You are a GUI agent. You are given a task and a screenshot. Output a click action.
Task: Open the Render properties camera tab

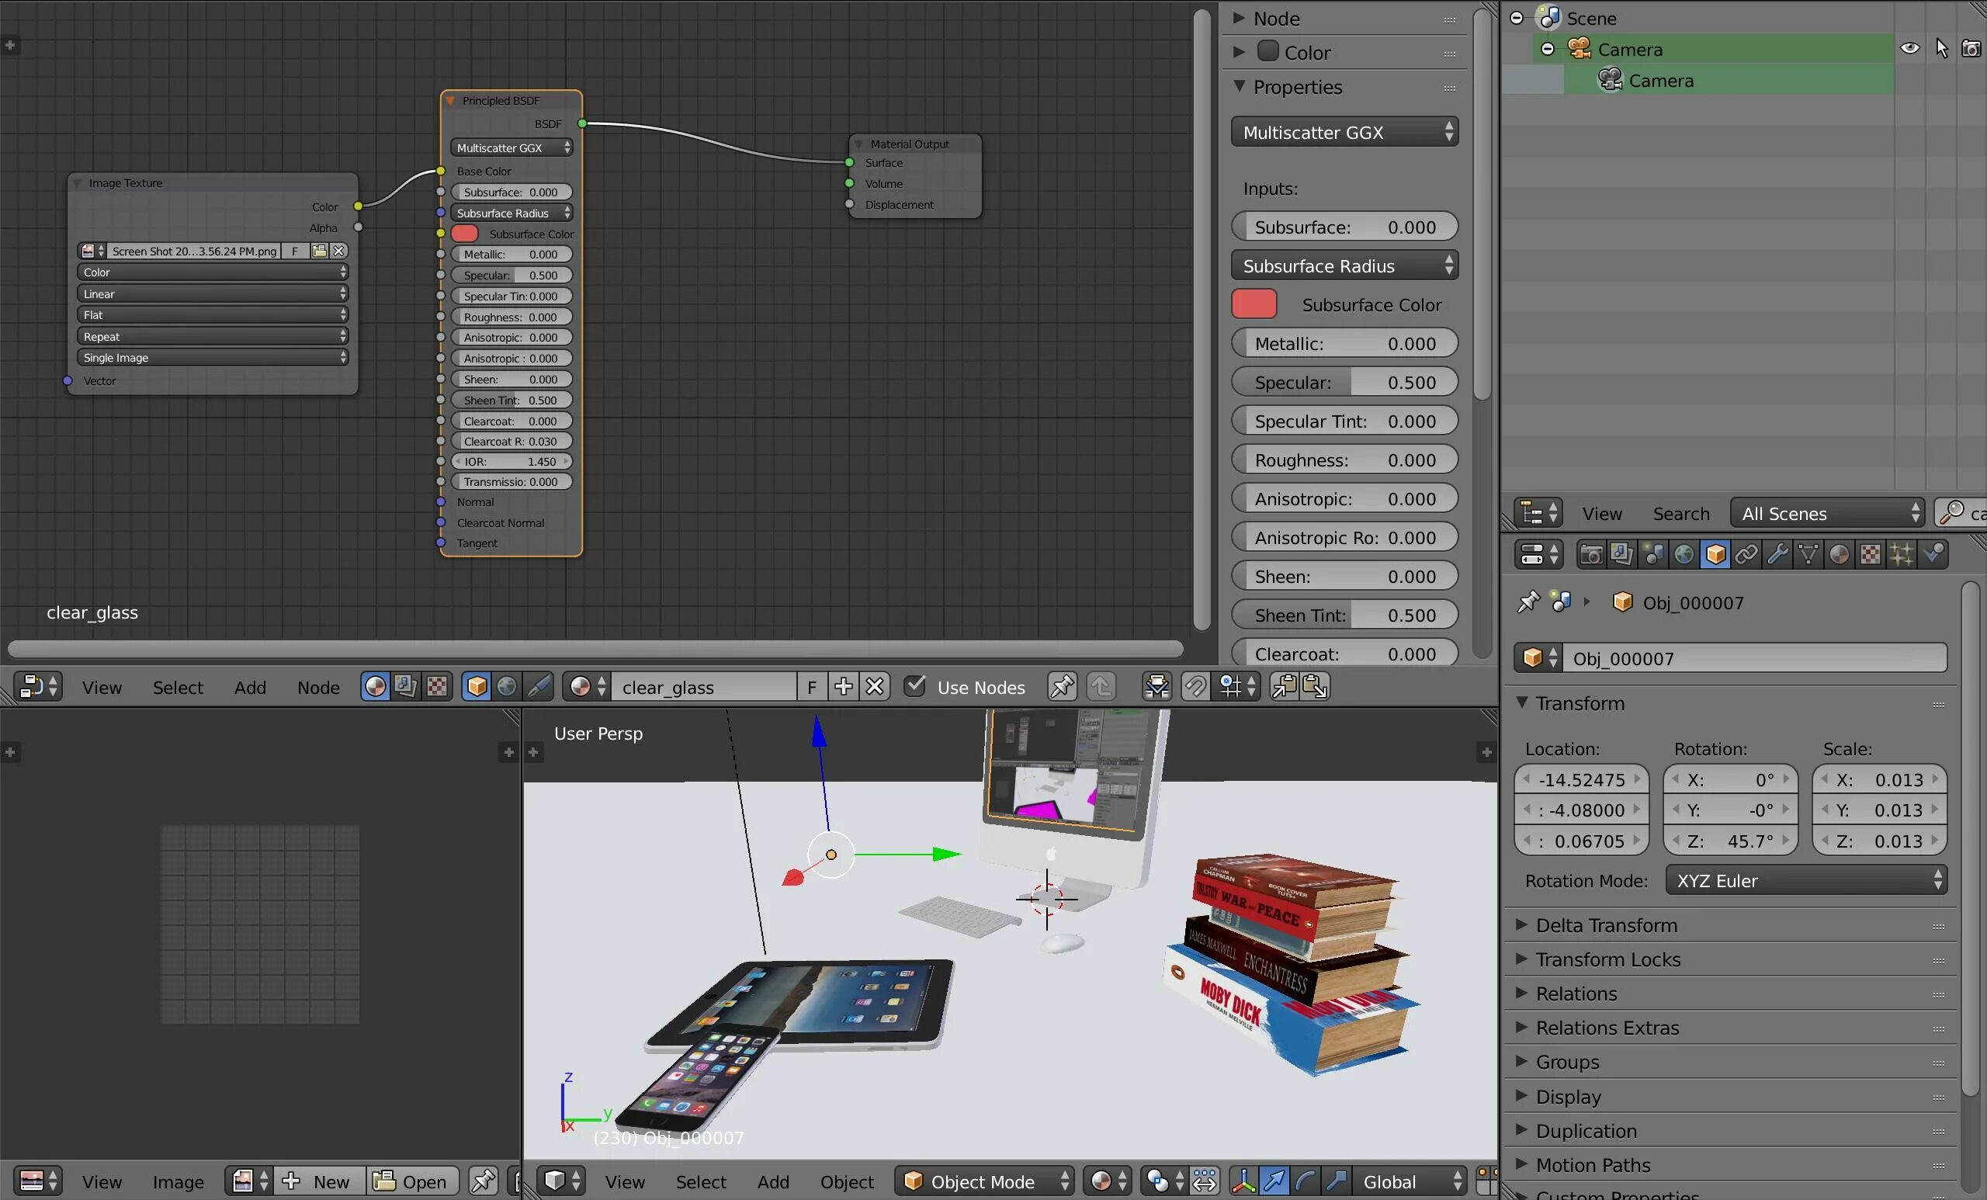click(1590, 554)
